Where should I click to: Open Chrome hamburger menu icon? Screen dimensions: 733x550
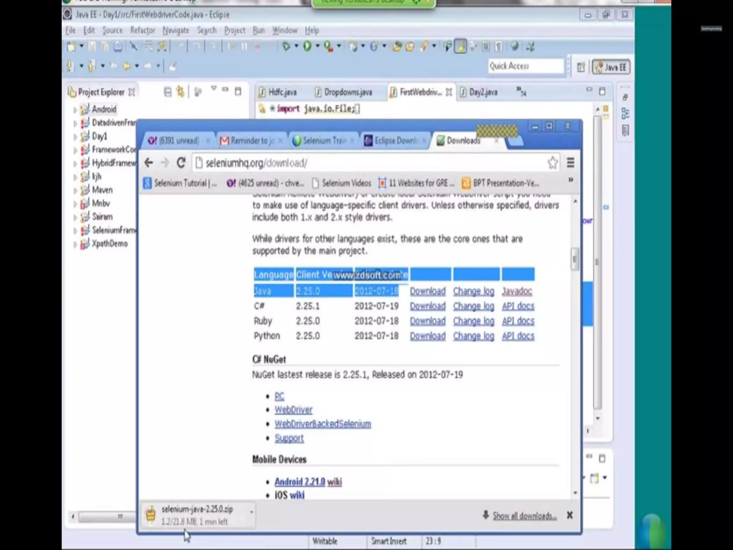coord(571,163)
